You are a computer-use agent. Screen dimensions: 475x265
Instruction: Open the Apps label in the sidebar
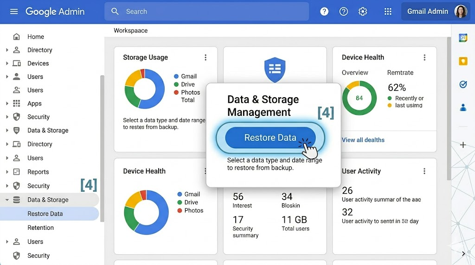point(34,103)
